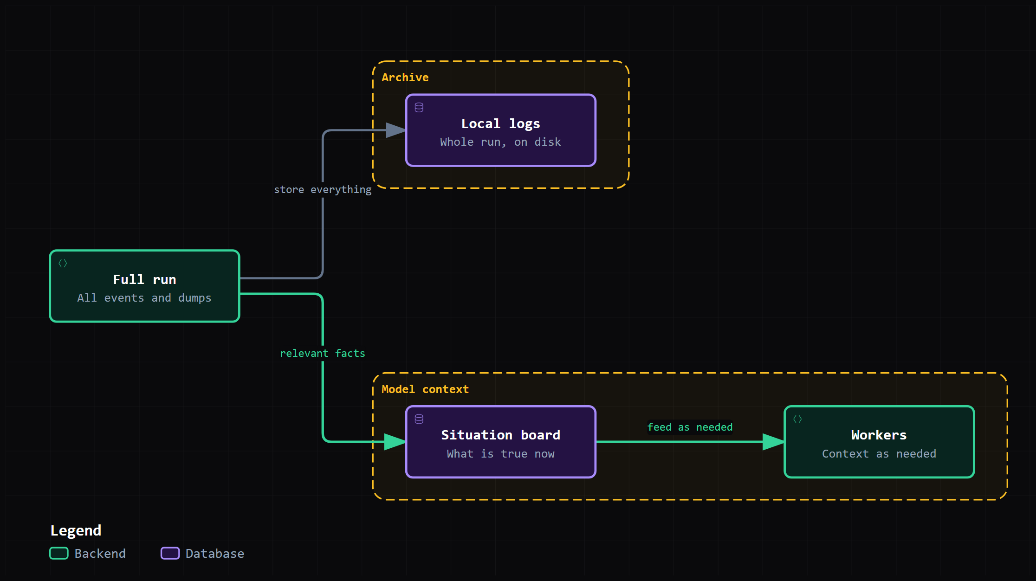Click the 'store everything' edge label
Image resolution: width=1036 pixels, height=581 pixels.
pos(323,189)
